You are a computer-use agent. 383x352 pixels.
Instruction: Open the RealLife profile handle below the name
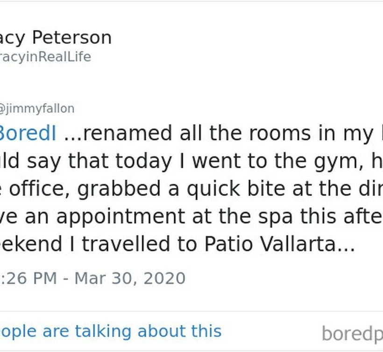point(45,57)
